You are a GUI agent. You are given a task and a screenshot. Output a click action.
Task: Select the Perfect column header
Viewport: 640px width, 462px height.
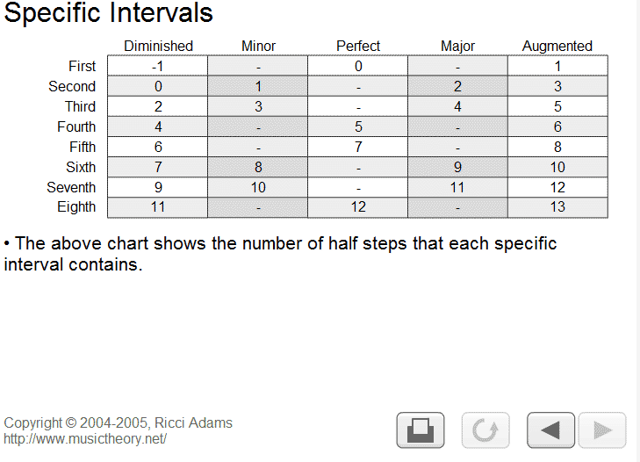pyautogui.click(x=358, y=46)
